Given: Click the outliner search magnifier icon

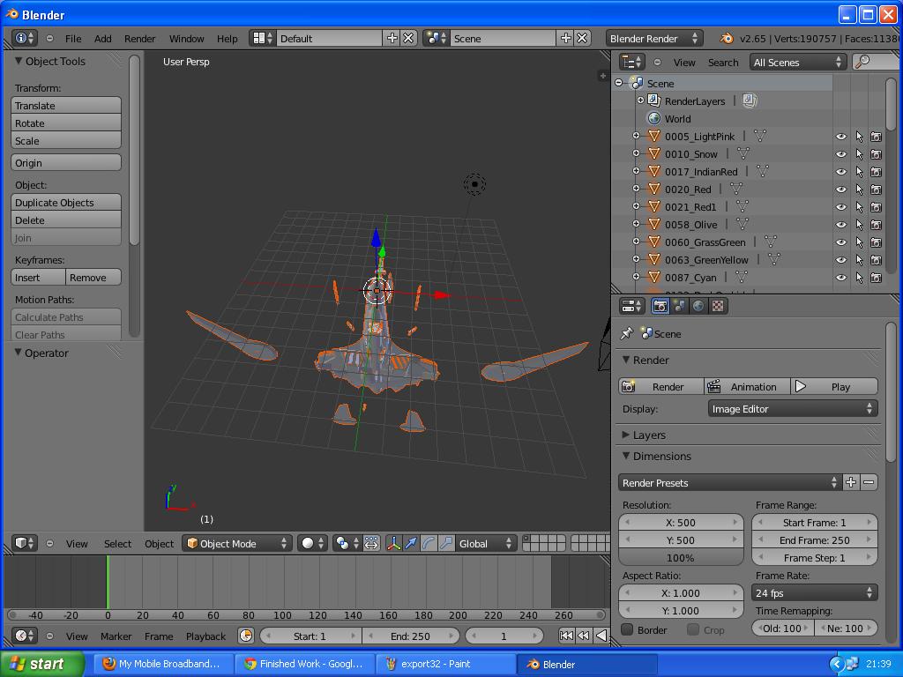Looking at the screenshot, I should click(862, 62).
